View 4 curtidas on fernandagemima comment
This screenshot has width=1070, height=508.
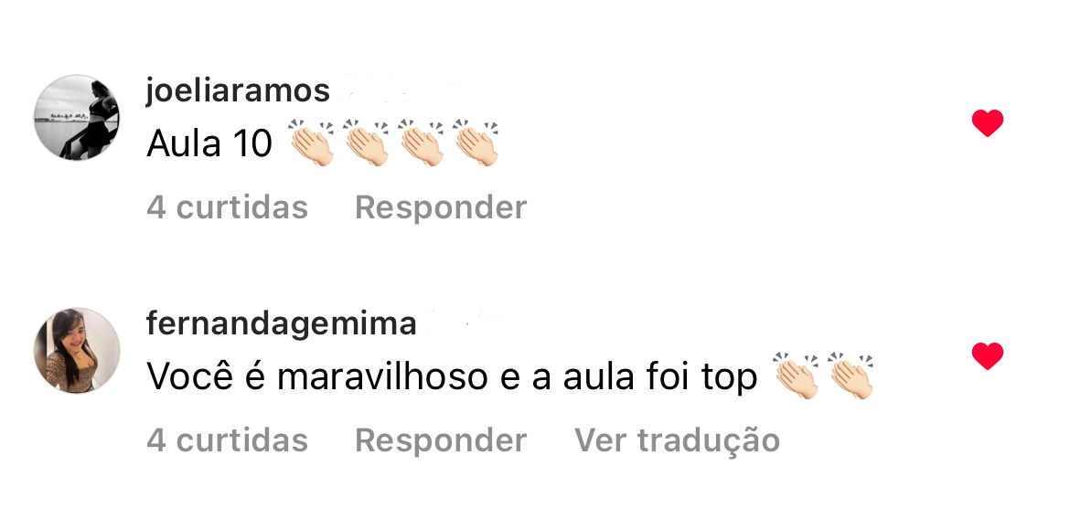click(x=227, y=440)
